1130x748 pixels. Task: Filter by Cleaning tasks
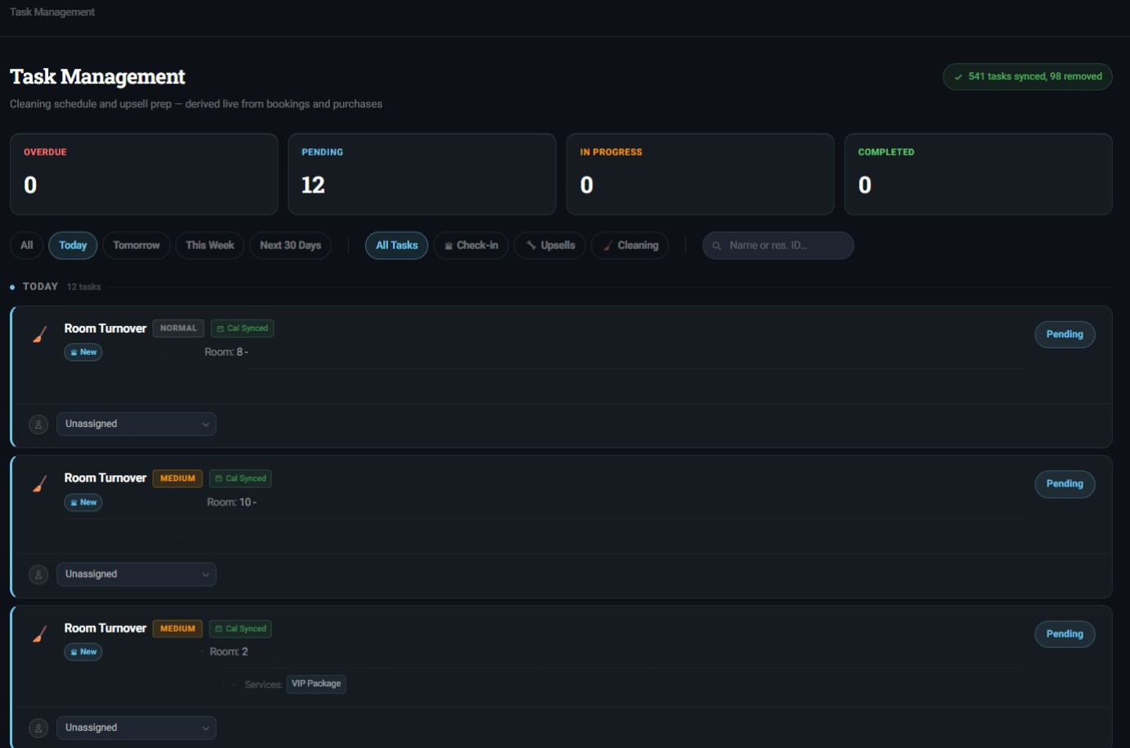[630, 246]
